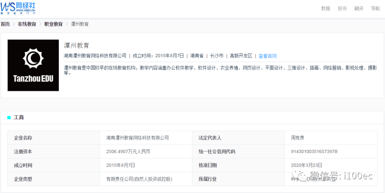Click 湖南潭州教育网络科技有限公司 in header line

(x=95, y=56)
